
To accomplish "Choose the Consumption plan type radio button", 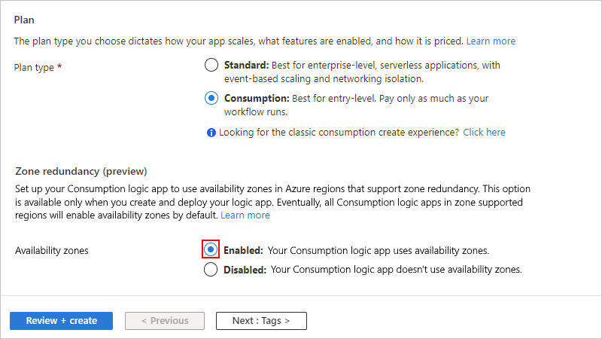I will pyautogui.click(x=211, y=99).
